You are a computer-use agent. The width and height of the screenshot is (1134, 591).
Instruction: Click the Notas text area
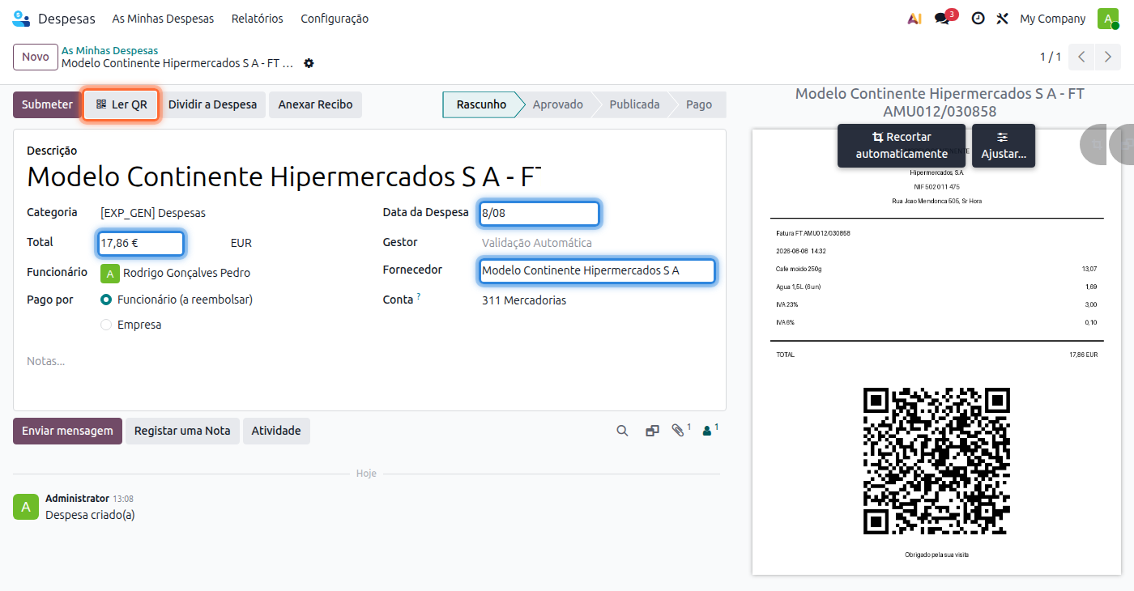coord(369,361)
